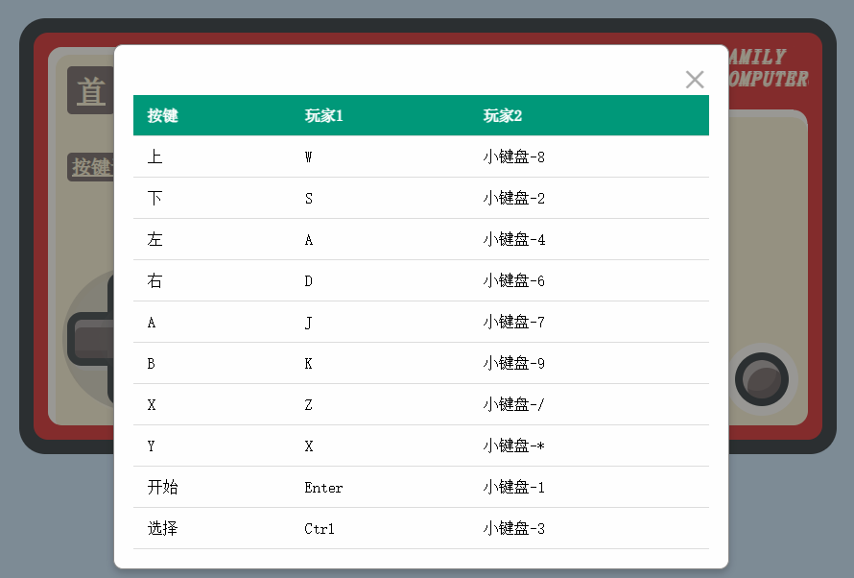Click the player 1 key in Y row
The image size is (854, 578).
point(308,446)
